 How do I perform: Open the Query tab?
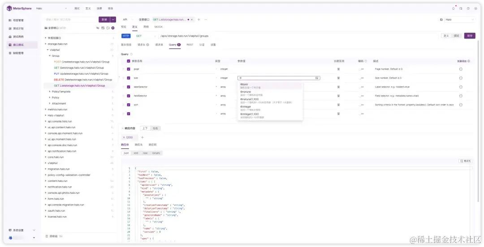(174, 45)
